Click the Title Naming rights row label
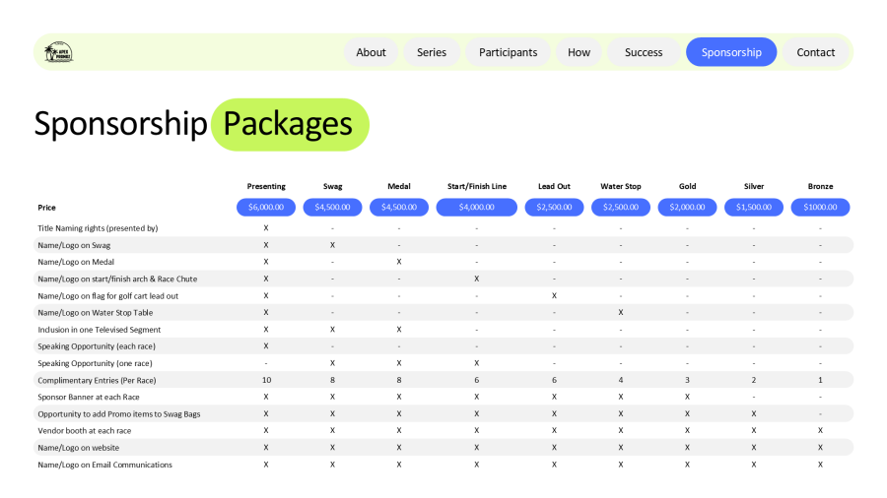The image size is (887, 498). (98, 228)
